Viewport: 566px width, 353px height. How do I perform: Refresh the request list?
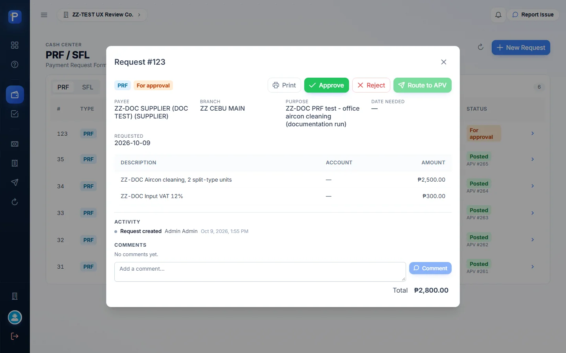(480, 47)
